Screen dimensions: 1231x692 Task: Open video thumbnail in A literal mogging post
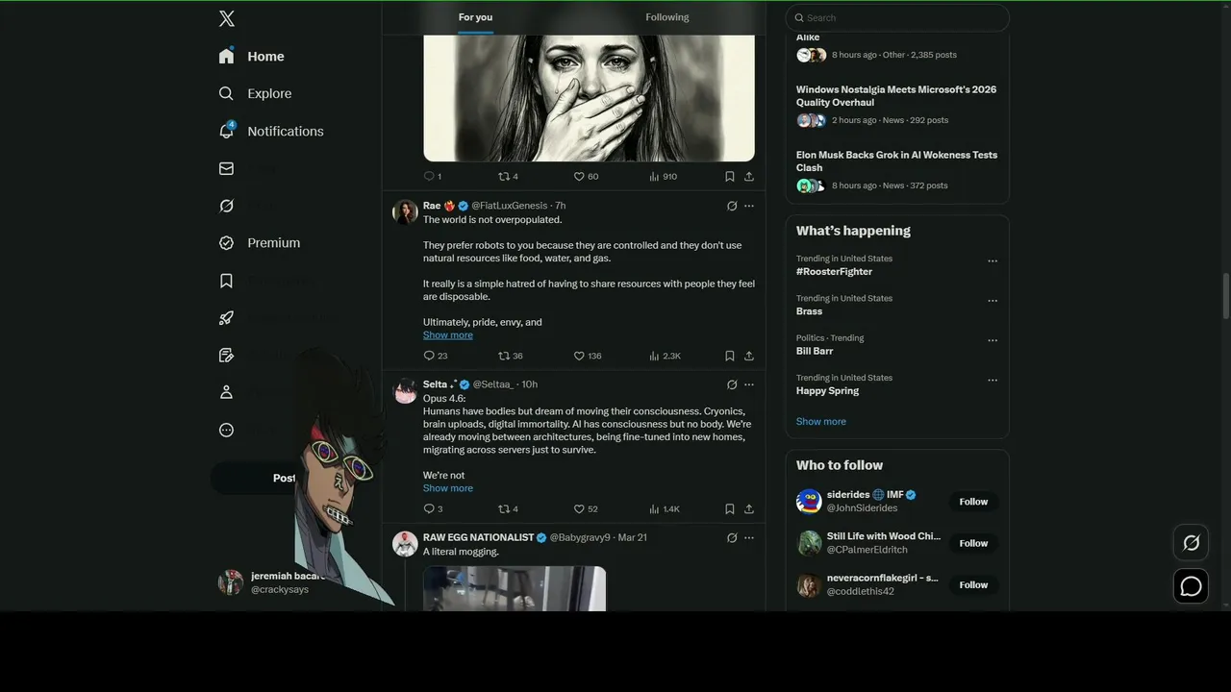pyautogui.click(x=515, y=588)
